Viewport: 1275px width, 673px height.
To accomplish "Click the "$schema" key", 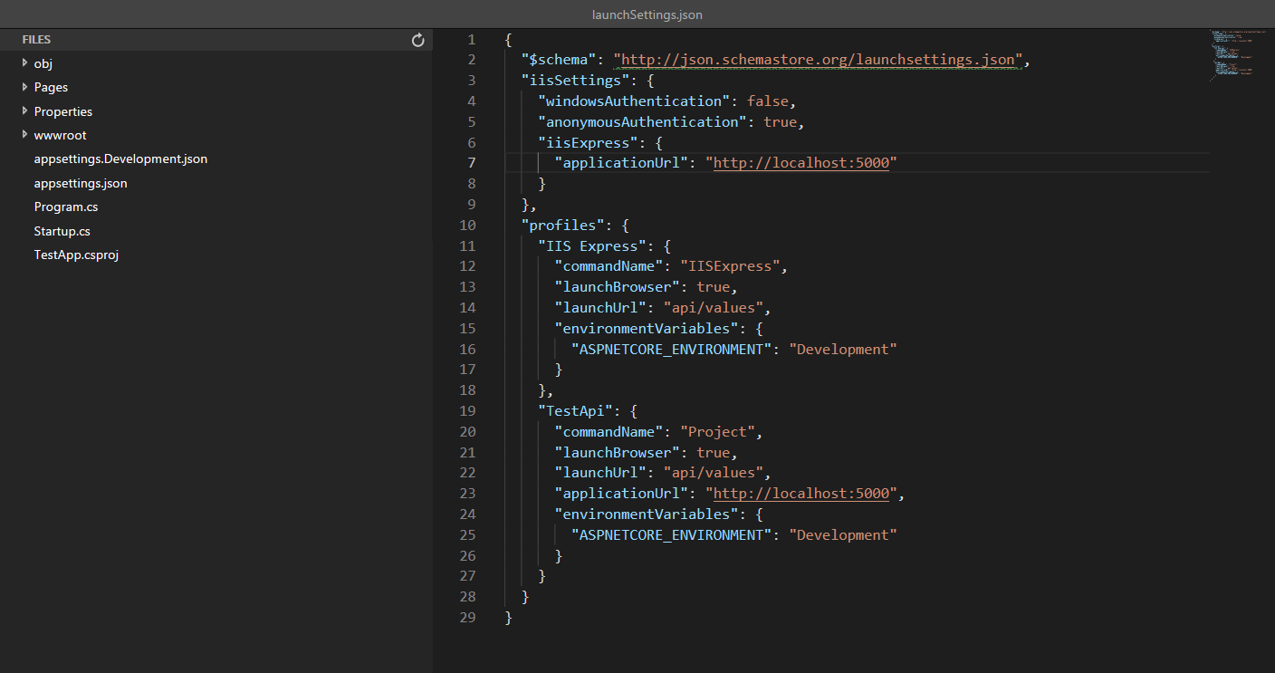I will (559, 60).
